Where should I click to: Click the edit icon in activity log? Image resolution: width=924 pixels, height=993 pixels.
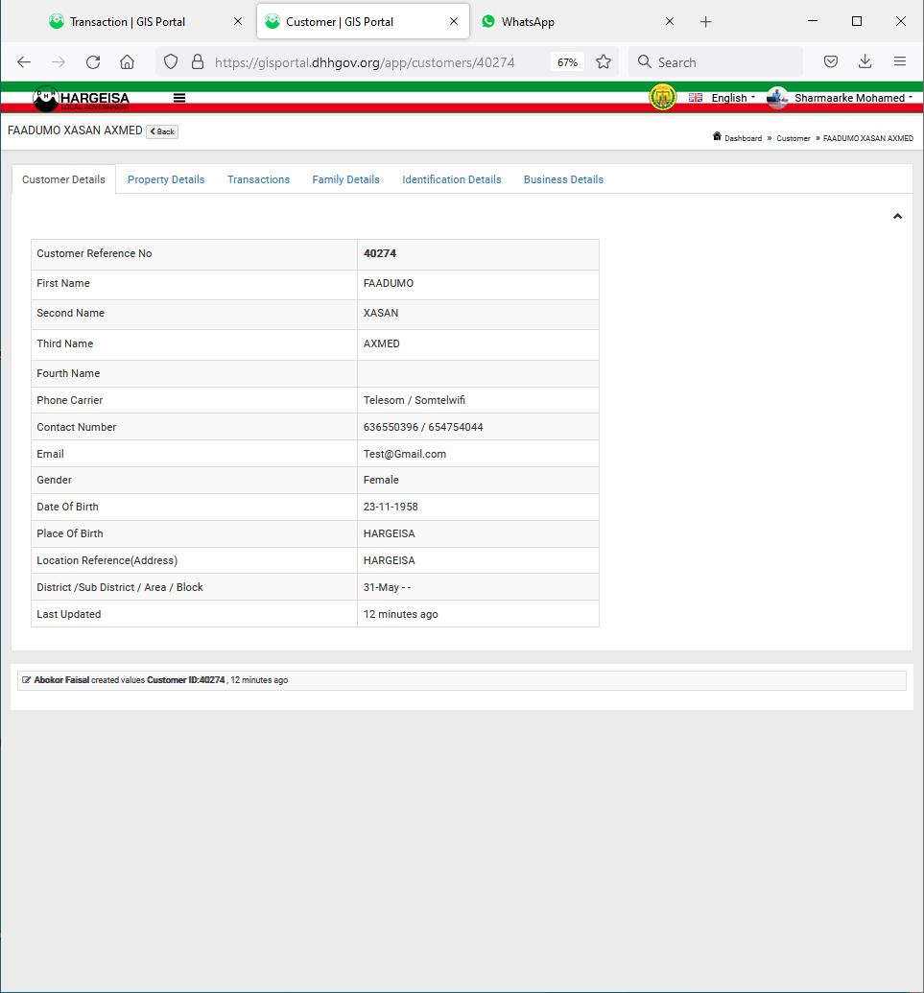[x=26, y=680]
